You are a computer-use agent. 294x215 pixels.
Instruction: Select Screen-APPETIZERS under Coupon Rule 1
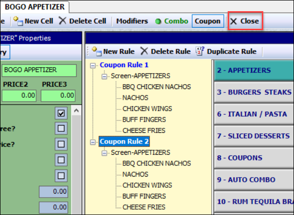(x=140, y=76)
